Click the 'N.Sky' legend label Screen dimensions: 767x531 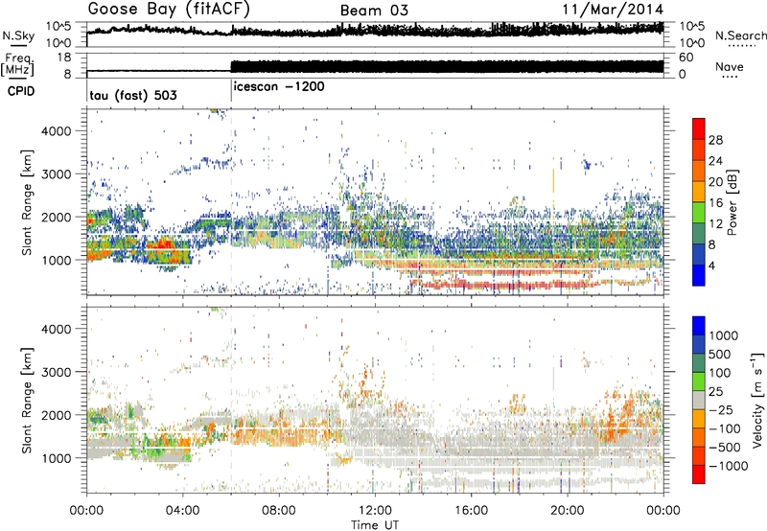[18, 35]
